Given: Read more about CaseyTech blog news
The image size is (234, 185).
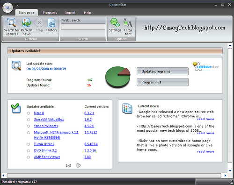Looking at the screenshot, I should (205, 133).
